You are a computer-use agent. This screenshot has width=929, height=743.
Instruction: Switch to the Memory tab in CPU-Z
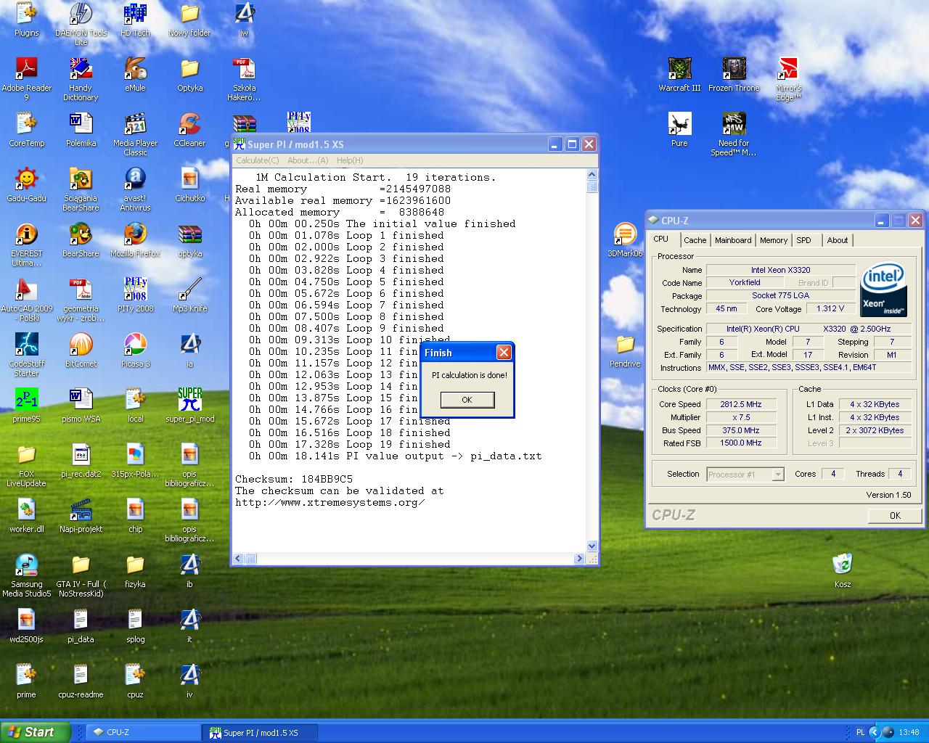pyautogui.click(x=774, y=240)
